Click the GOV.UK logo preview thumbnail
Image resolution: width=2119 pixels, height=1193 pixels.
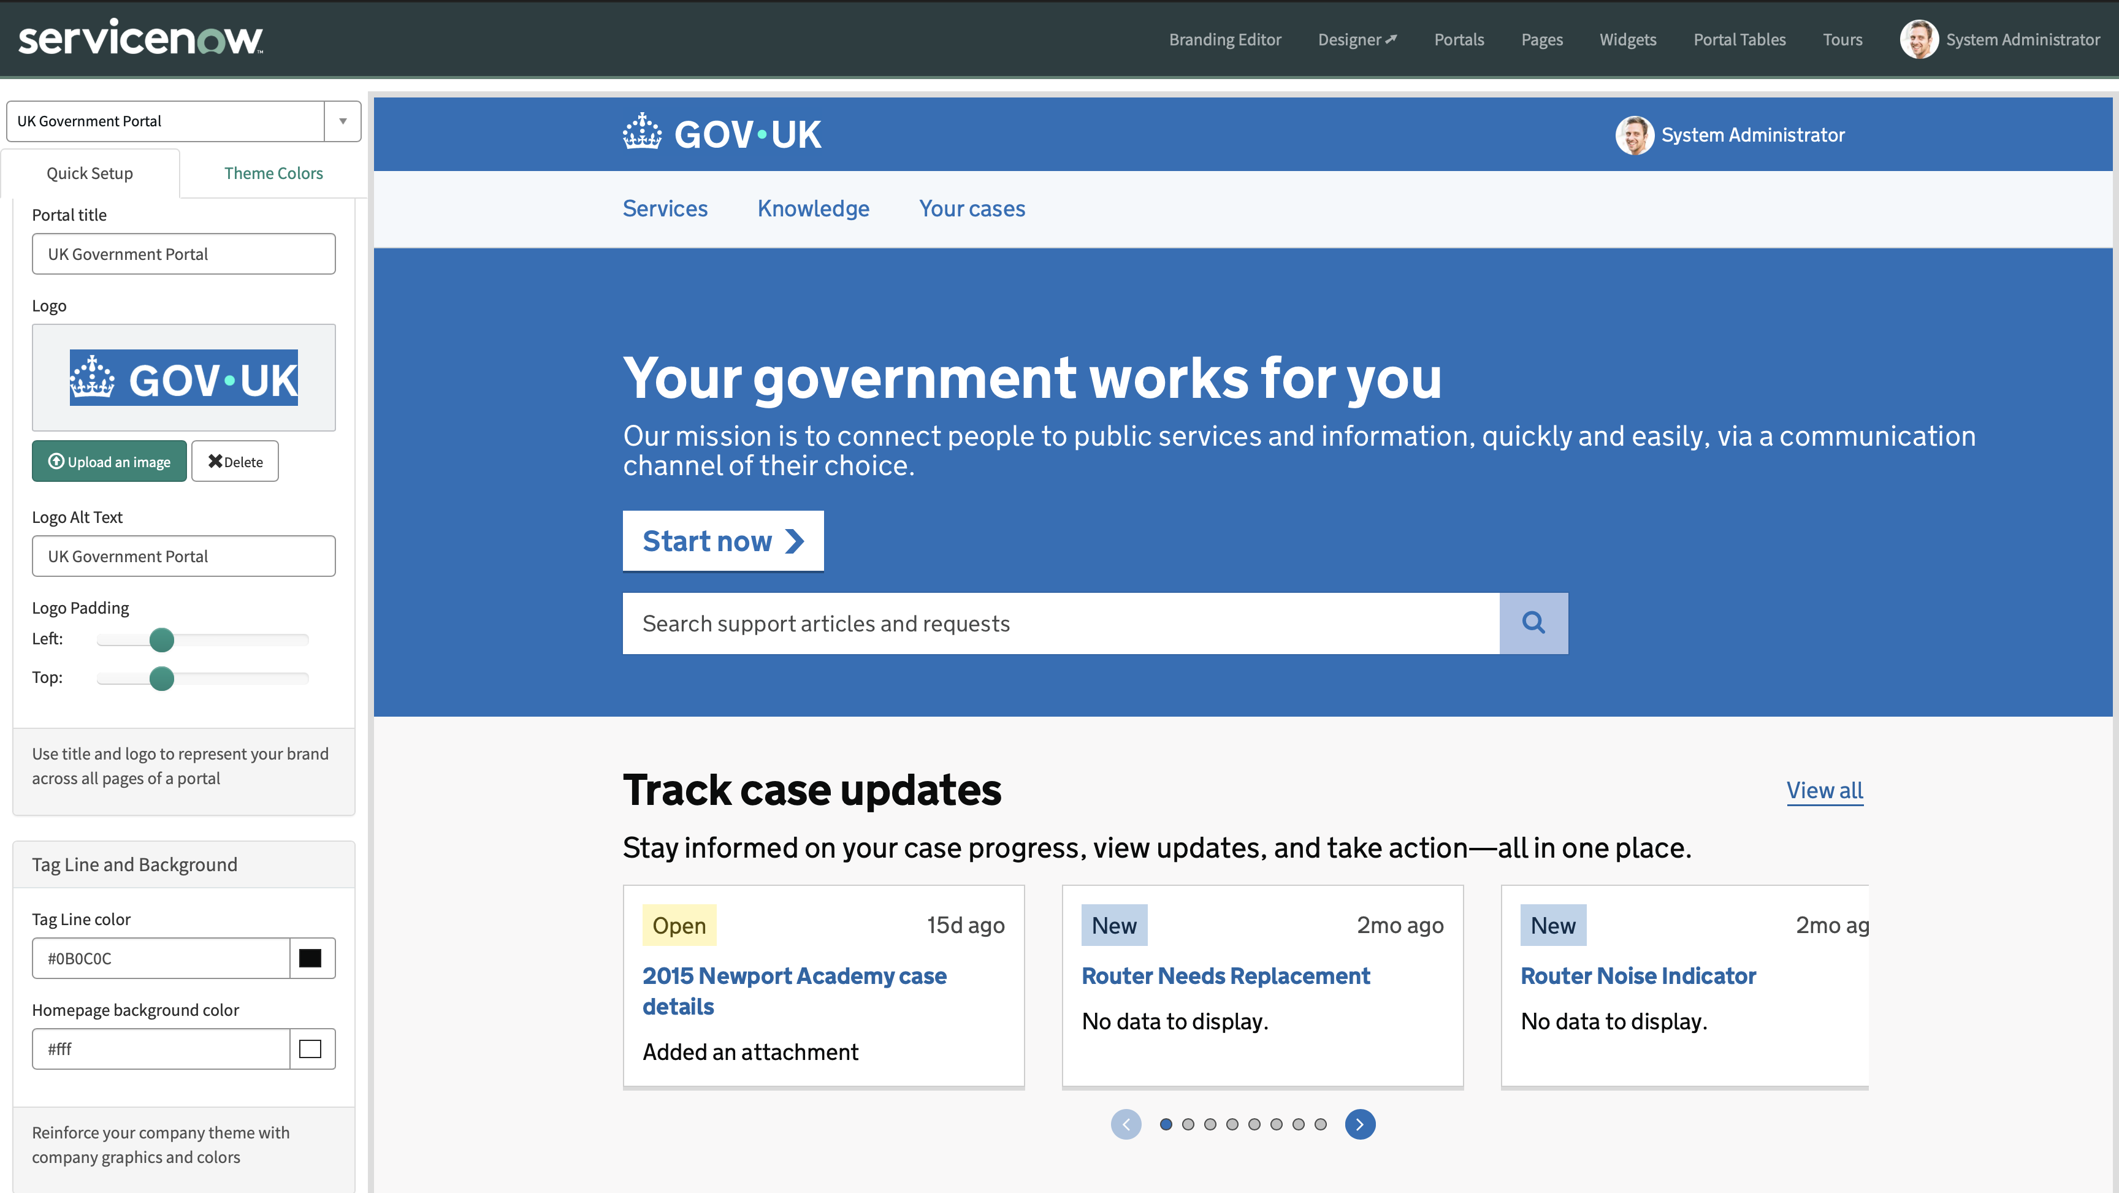183,378
